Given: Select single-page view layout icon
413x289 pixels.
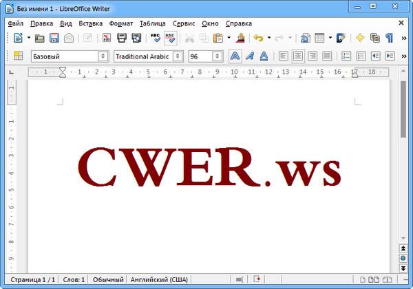Looking at the screenshot, I should coord(363,279).
